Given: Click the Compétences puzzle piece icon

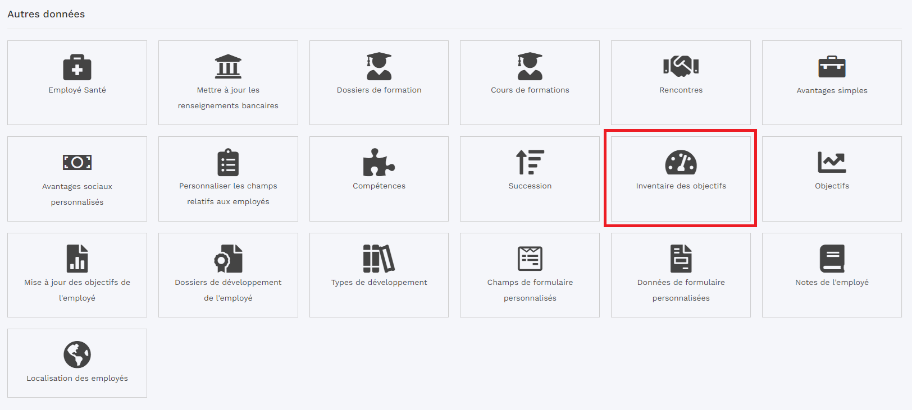Looking at the screenshot, I should 379,163.
